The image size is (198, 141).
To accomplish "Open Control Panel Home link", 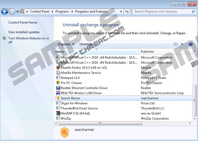I will click(x=23, y=22).
